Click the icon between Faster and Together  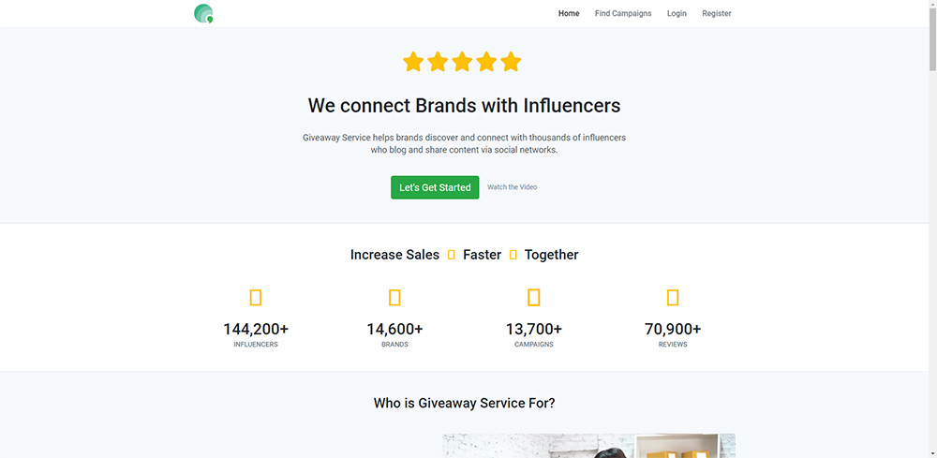513,255
